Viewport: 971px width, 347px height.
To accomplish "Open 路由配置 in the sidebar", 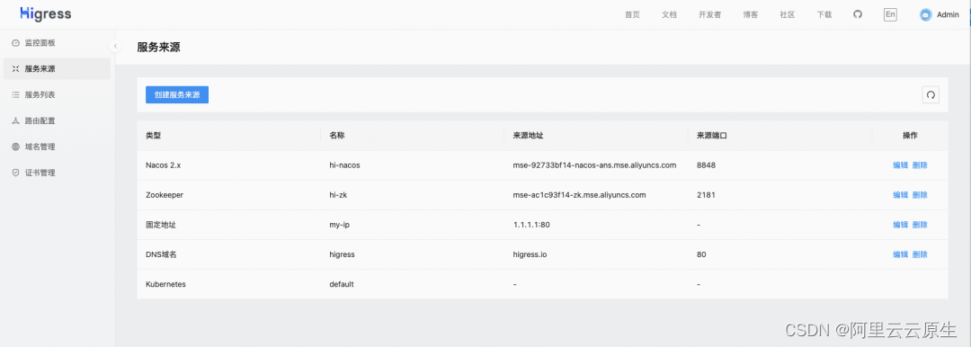I will [x=57, y=120].
